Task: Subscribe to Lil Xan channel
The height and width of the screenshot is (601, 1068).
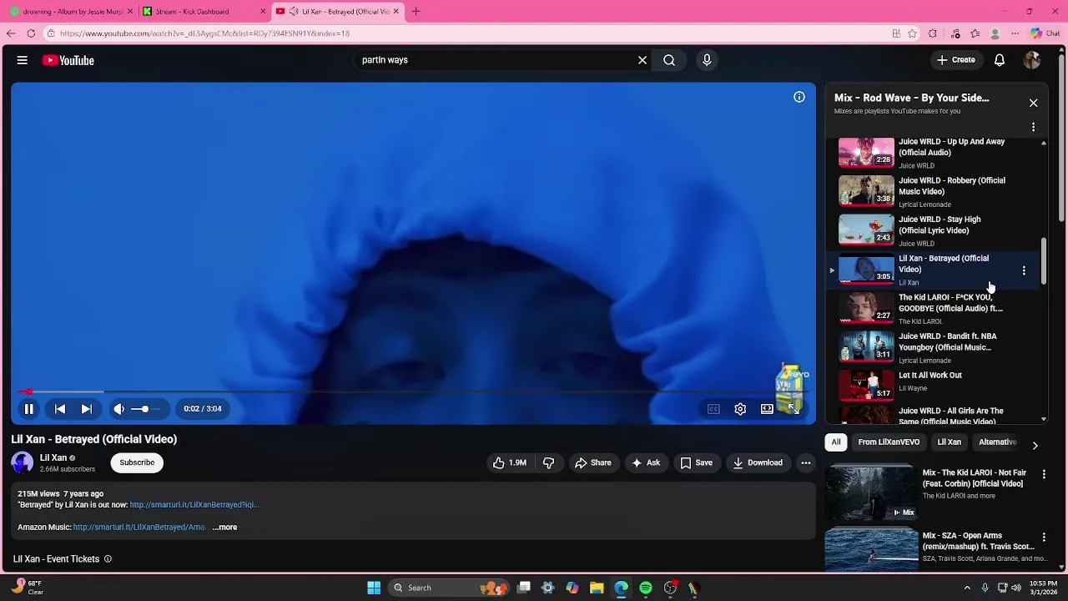Action: (137, 462)
